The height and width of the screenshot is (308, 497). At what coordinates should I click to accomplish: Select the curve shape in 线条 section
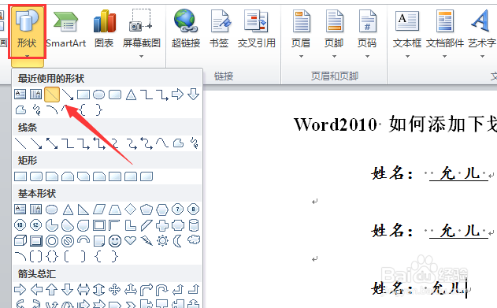tap(162, 143)
